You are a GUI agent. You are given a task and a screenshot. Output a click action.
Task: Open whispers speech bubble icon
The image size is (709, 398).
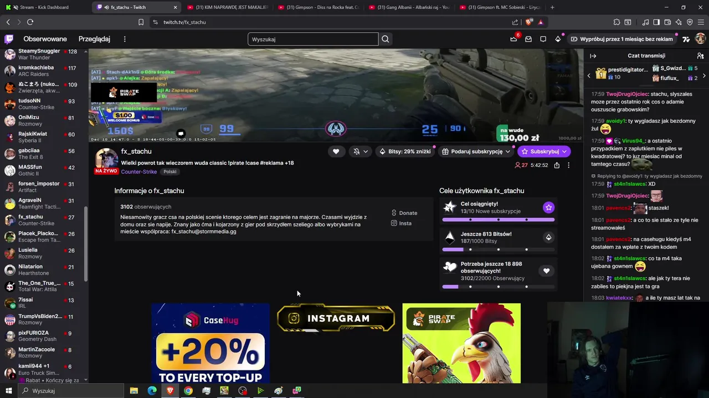pyautogui.click(x=543, y=39)
